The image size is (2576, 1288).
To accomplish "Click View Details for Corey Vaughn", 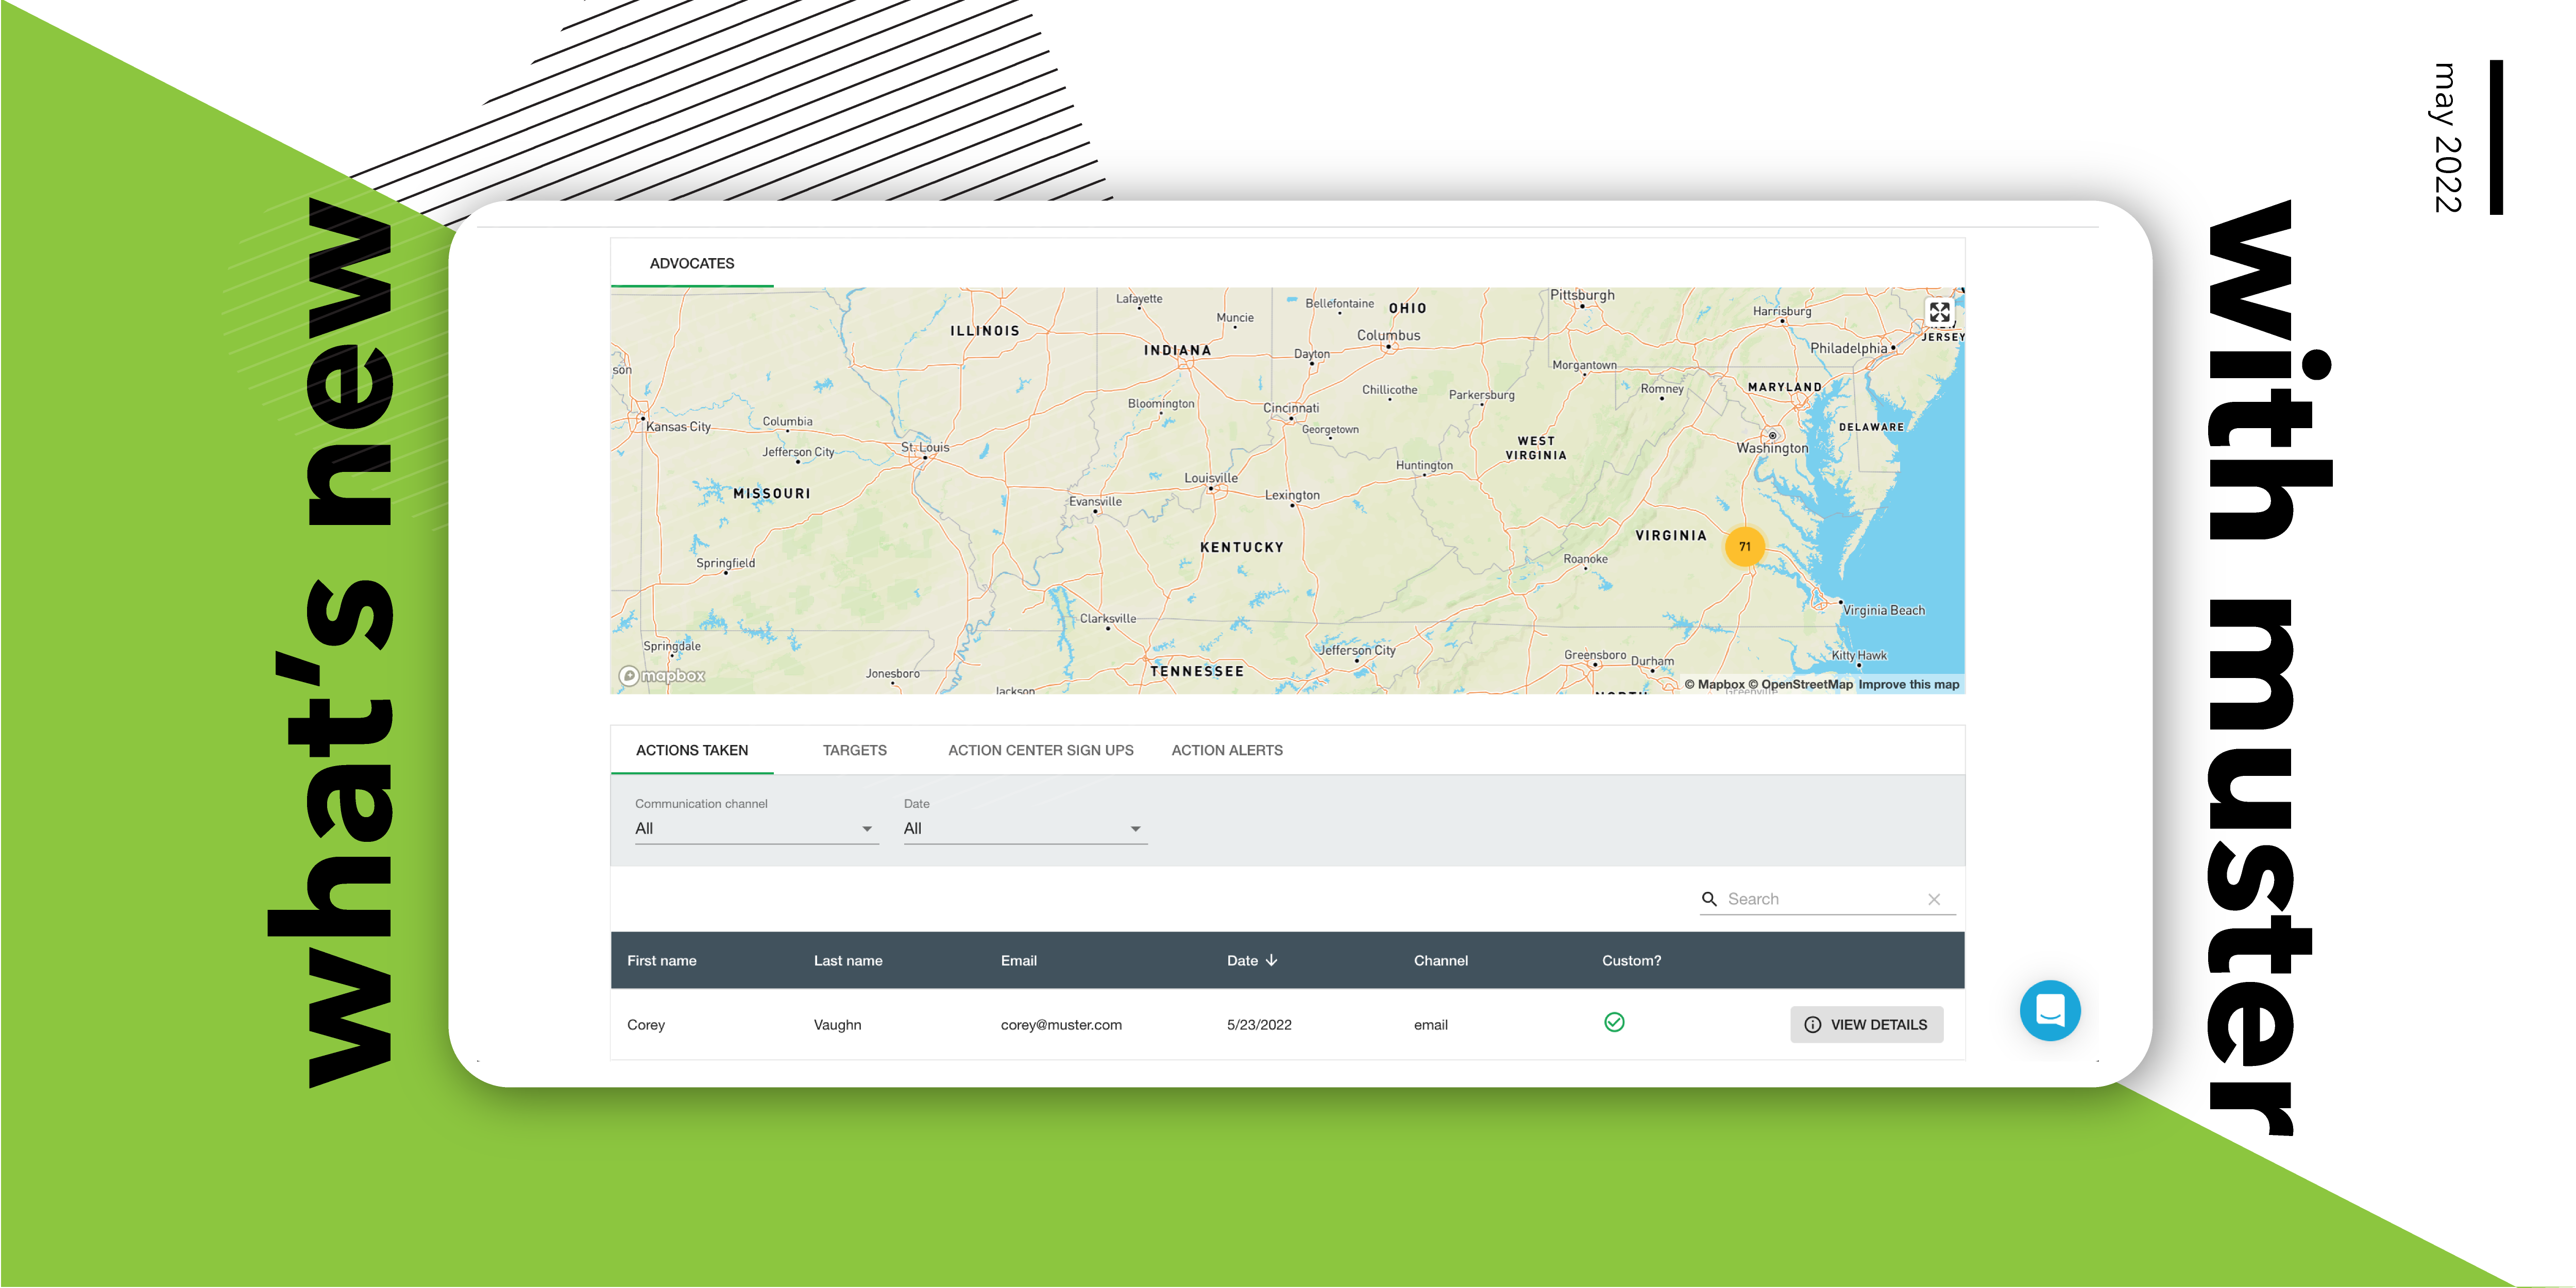I will coord(1866,1024).
